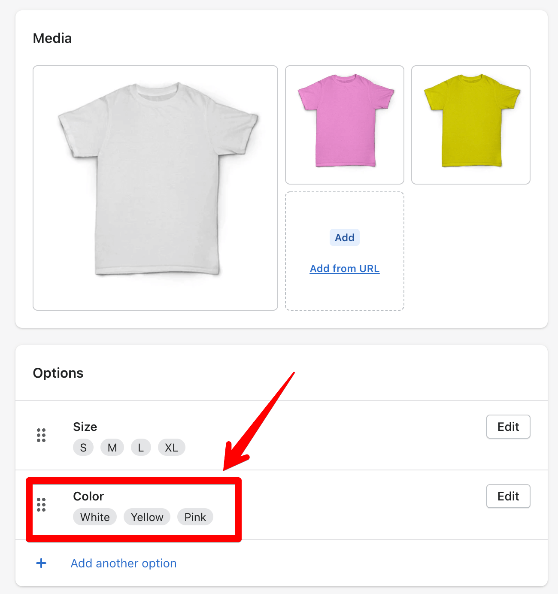This screenshot has height=594, width=558.
Task: Click the Color option heading
Action: [x=88, y=496]
